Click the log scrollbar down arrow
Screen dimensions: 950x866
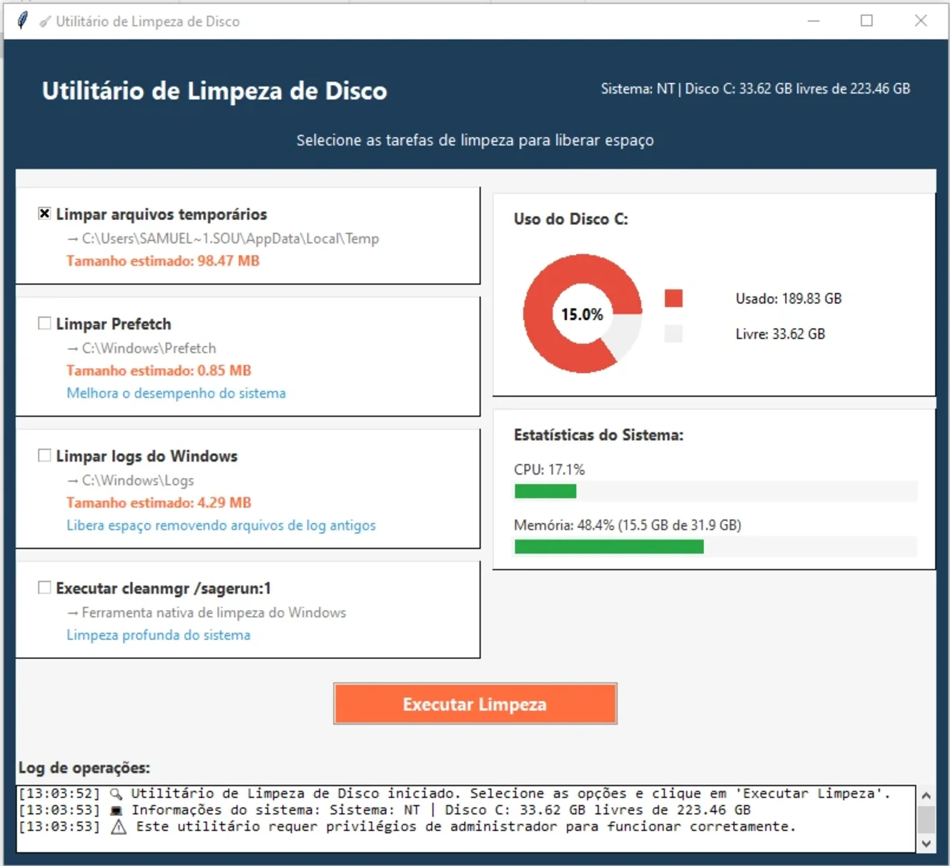click(x=926, y=844)
